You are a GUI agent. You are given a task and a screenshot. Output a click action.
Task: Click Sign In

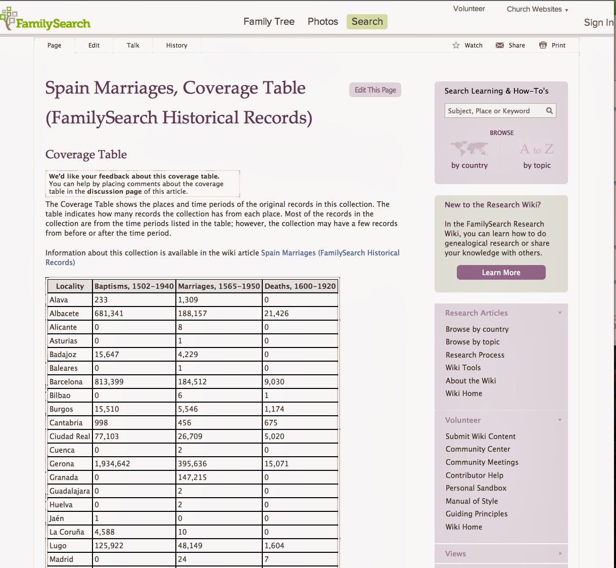(x=599, y=23)
